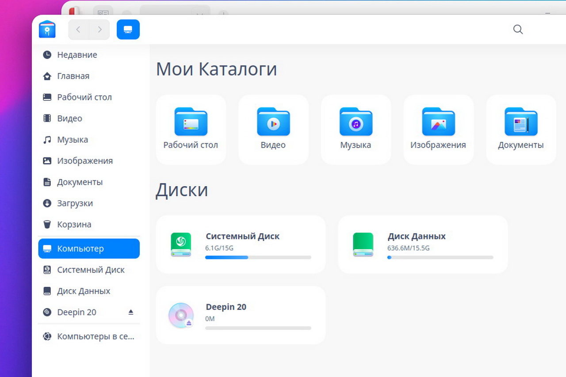Open the Изображения folder tile
This screenshot has height=377, width=566.
click(x=438, y=129)
